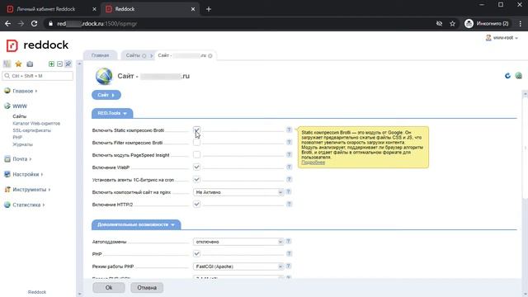Viewport: 528px width, 297px height.
Task: Open PHP menu item in sidebar
Action: tap(17, 138)
